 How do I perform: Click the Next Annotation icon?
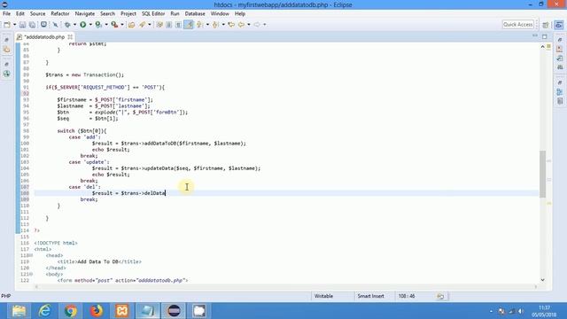pyautogui.click(x=199, y=25)
